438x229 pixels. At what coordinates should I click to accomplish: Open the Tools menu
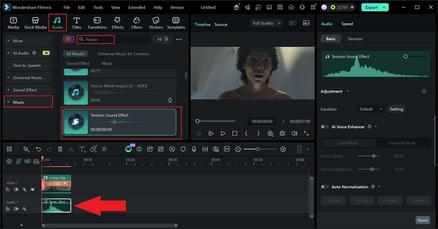pos(97,8)
